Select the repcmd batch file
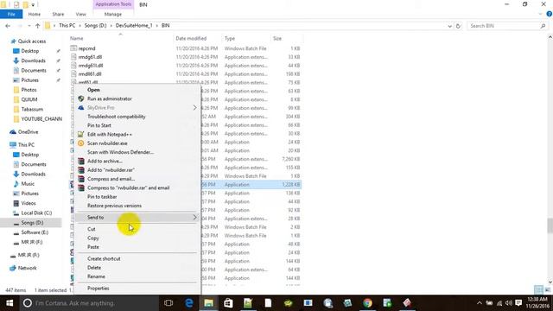Screen dimensions: 553x311 pos(86,48)
